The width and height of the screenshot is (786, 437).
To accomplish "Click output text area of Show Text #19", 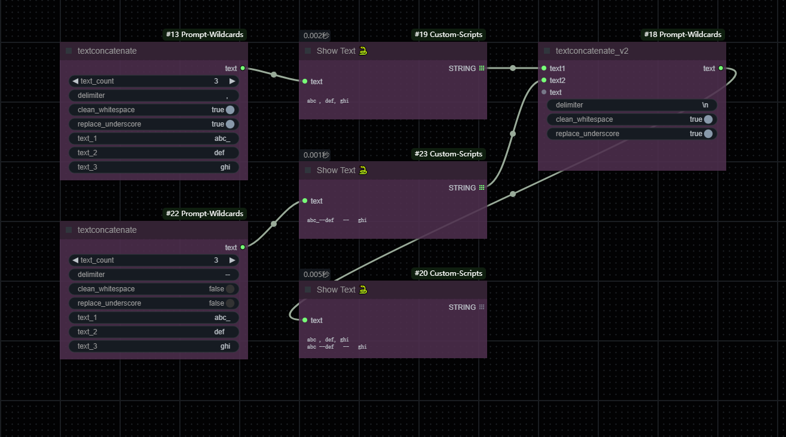I will [393, 104].
